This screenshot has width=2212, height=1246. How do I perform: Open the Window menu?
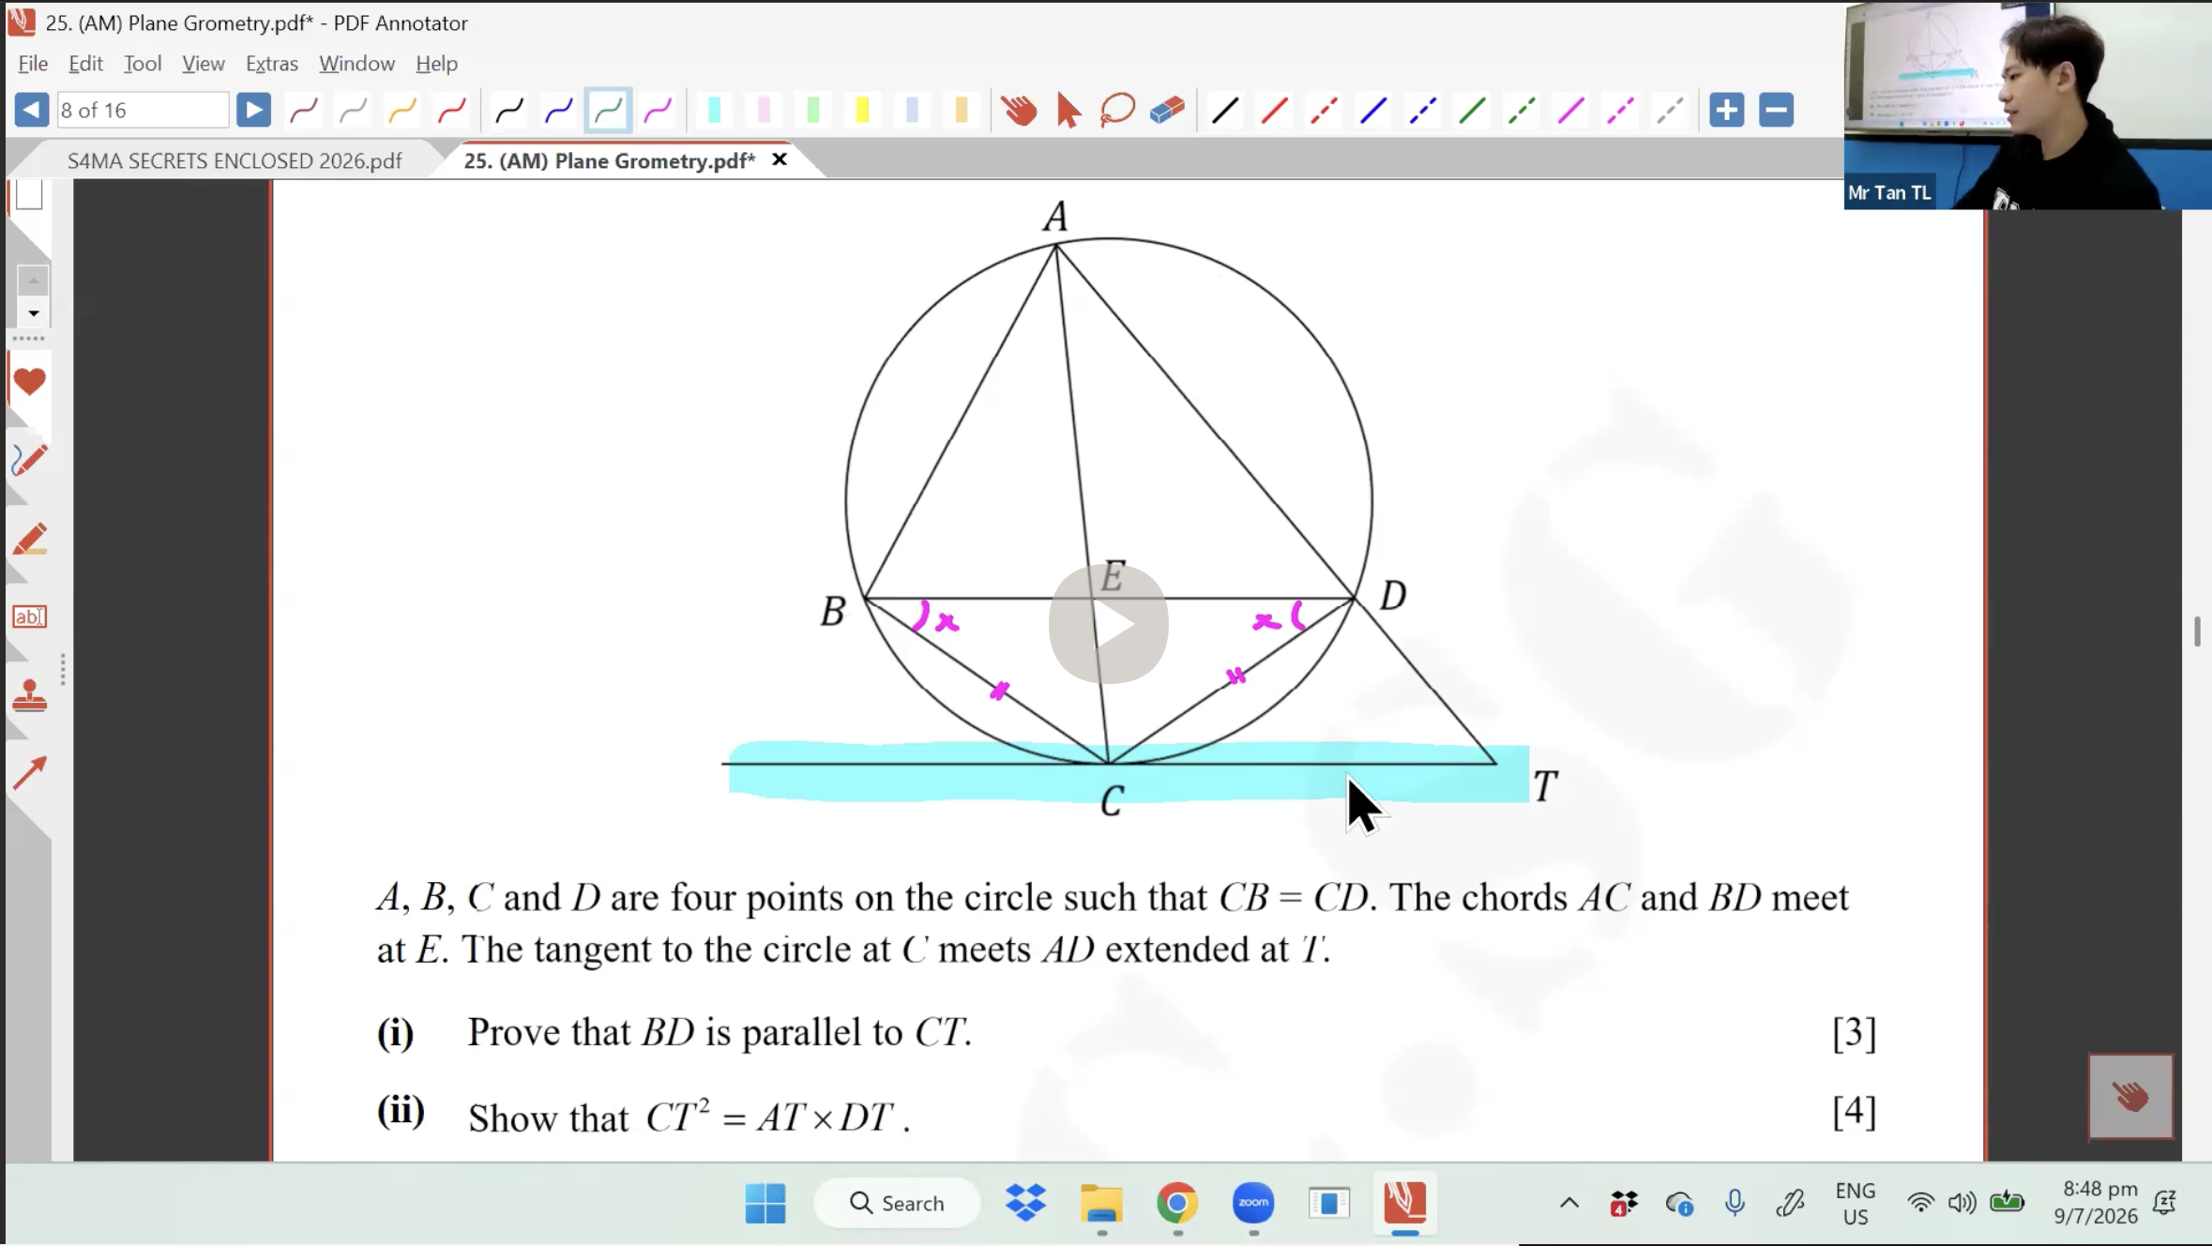point(356,63)
